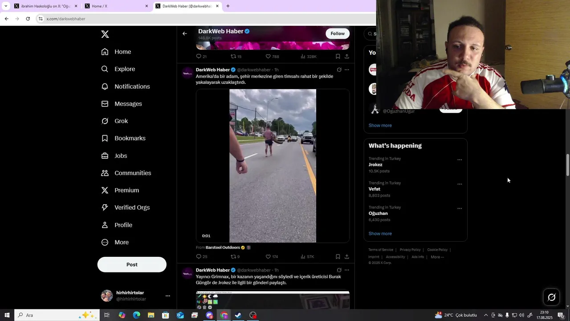Play the alligator street video
This screenshot has width=570, height=321.
(273, 166)
